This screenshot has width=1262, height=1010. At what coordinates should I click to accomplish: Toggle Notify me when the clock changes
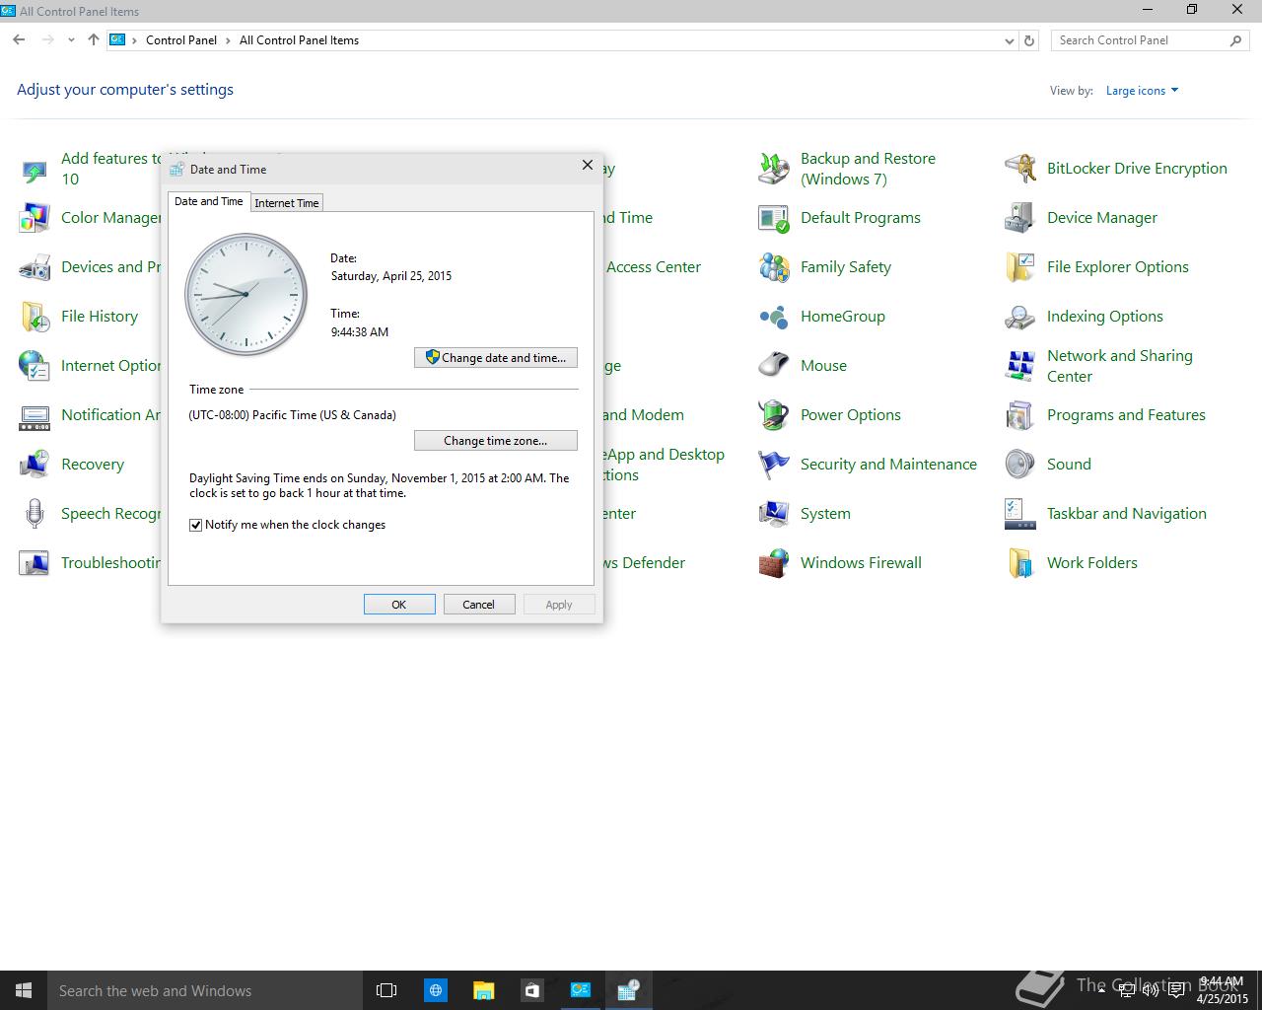pos(195,525)
